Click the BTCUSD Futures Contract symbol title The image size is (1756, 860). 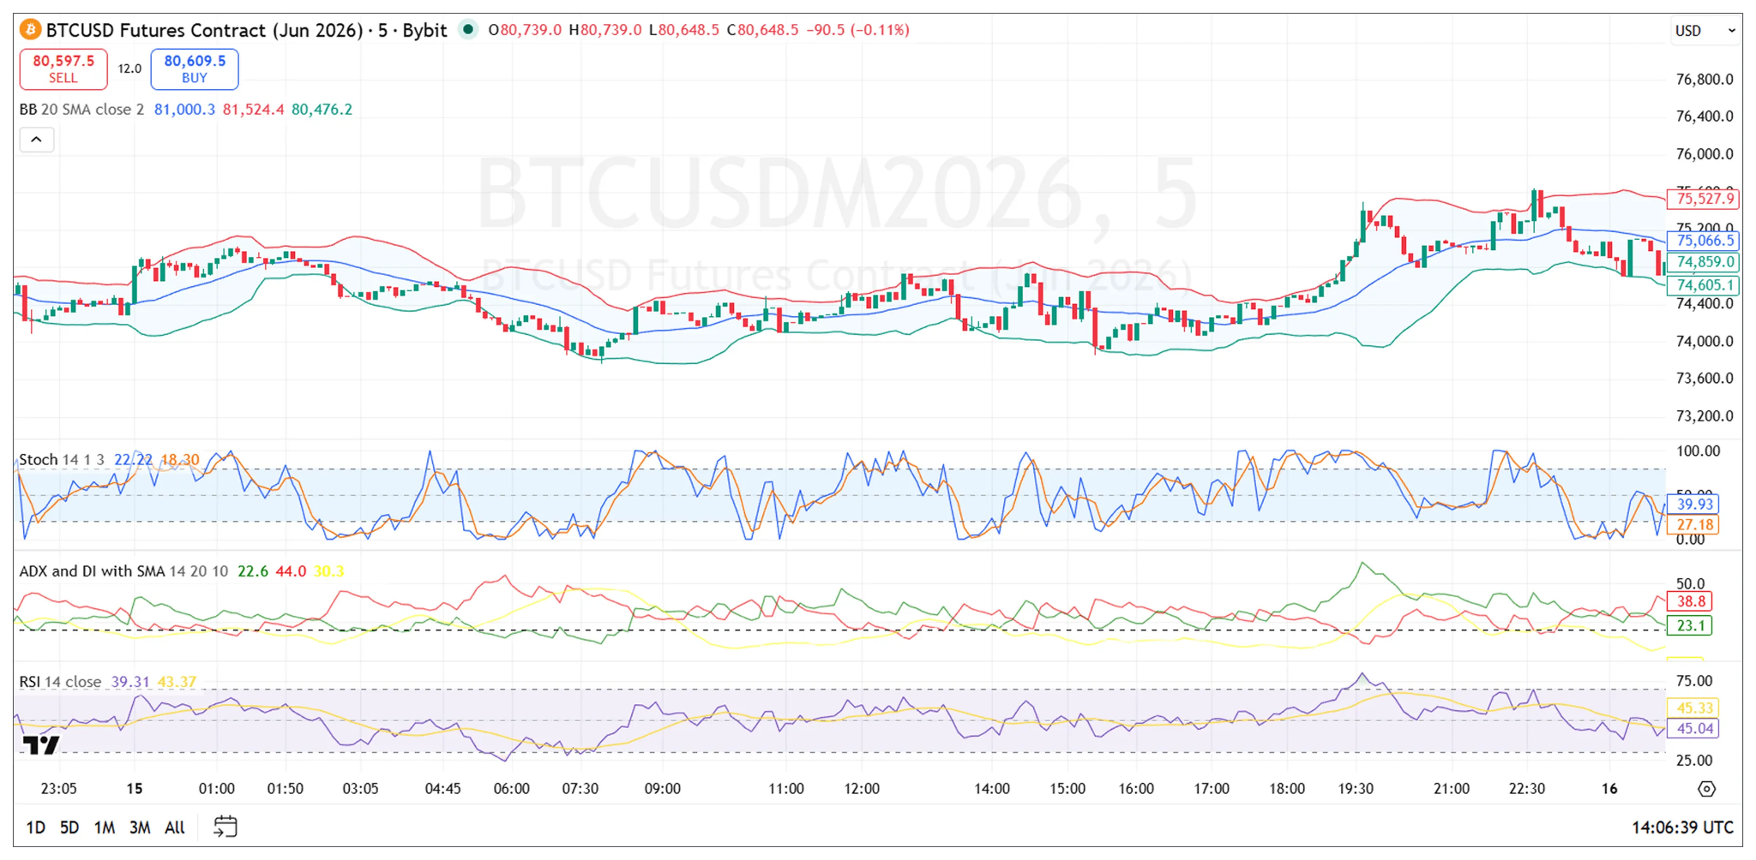(x=247, y=30)
